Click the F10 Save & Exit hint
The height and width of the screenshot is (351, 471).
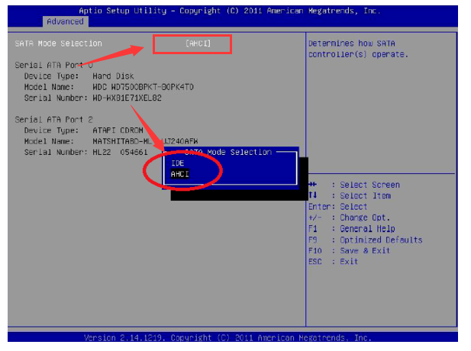349,250
